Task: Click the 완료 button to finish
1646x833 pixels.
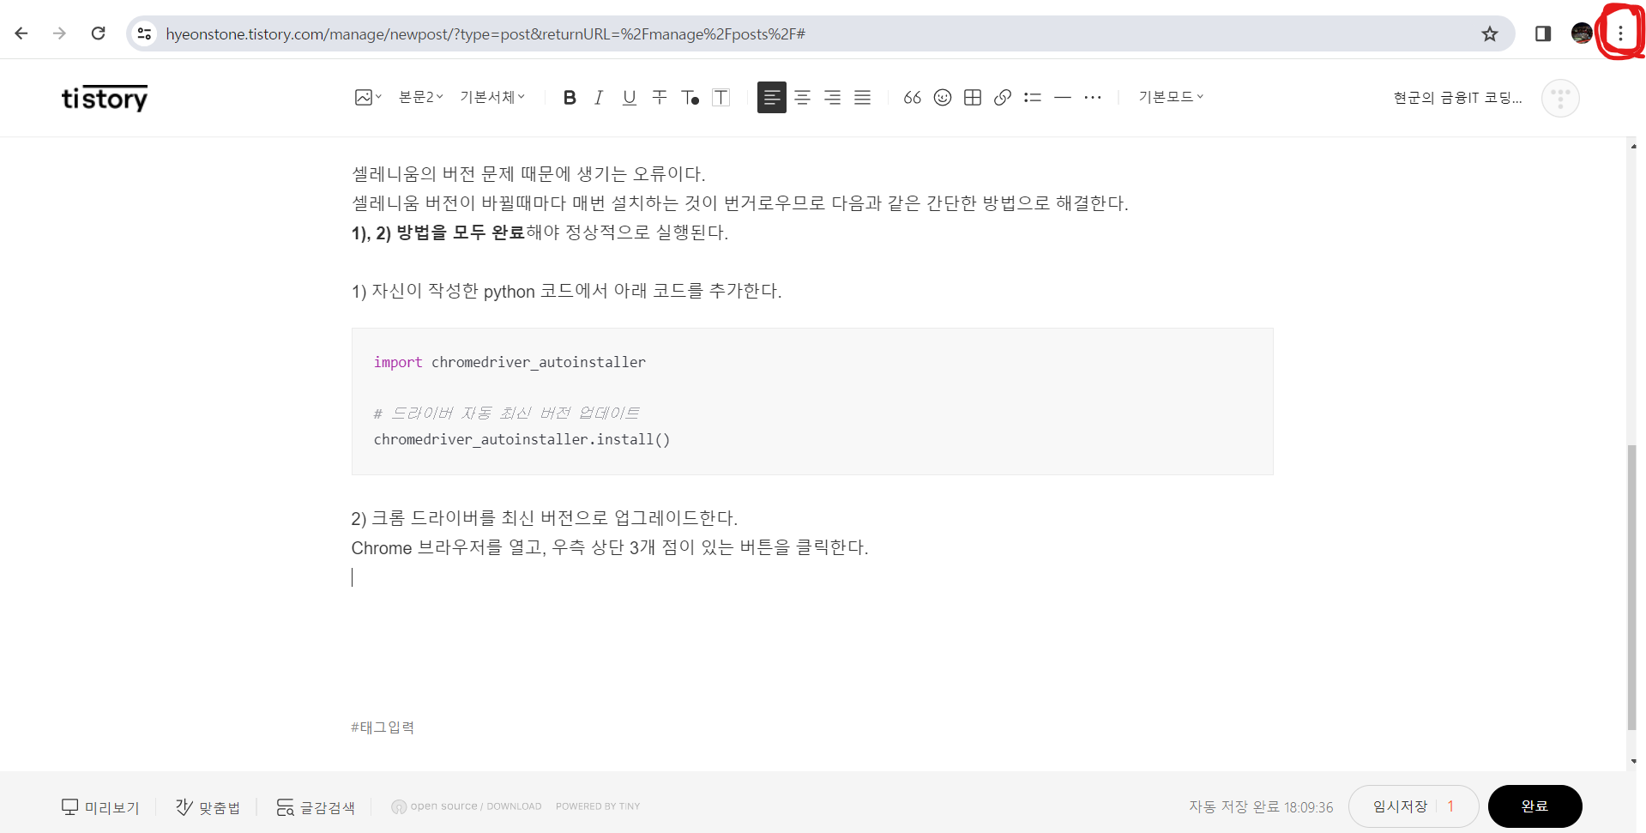Action: 1534,806
